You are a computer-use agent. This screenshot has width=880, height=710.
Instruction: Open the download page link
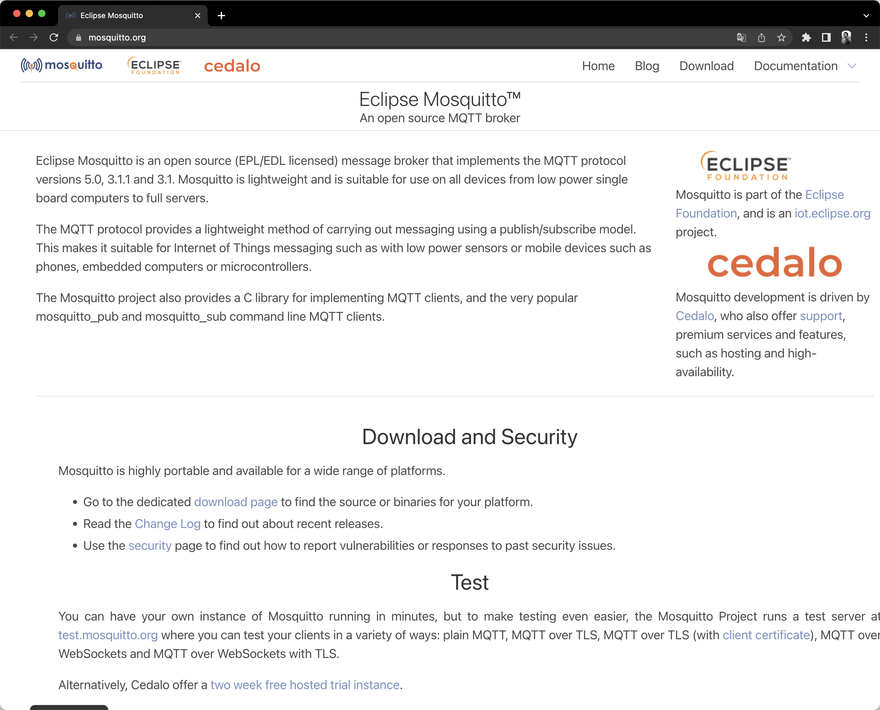click(x=236, y=502)
